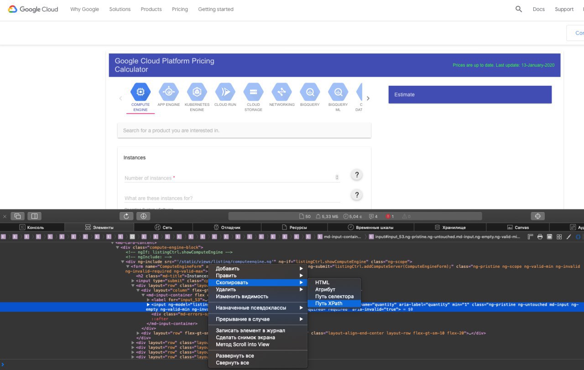Toggle dark appearance window icon
This screenshot has height=370, width=584.
(x=550, y=237)
